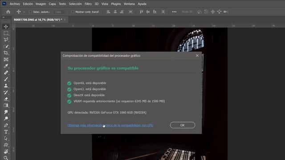The width and height of the screenshot is (285, 160).
Task: Select the Custom Shape tool
Action: click(x=6, y=145)
